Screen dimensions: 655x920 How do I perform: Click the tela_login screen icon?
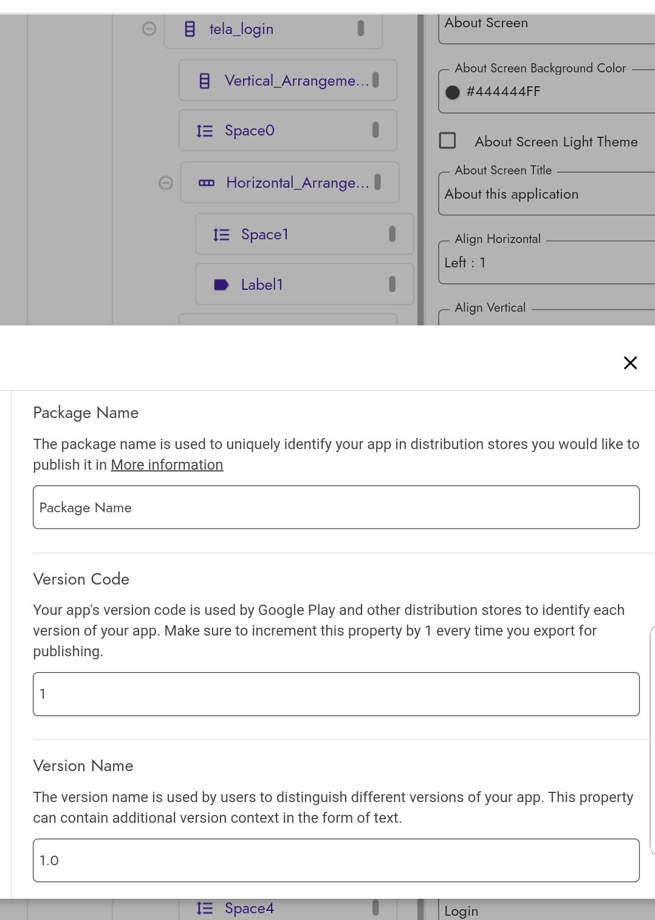click(190, 29)
